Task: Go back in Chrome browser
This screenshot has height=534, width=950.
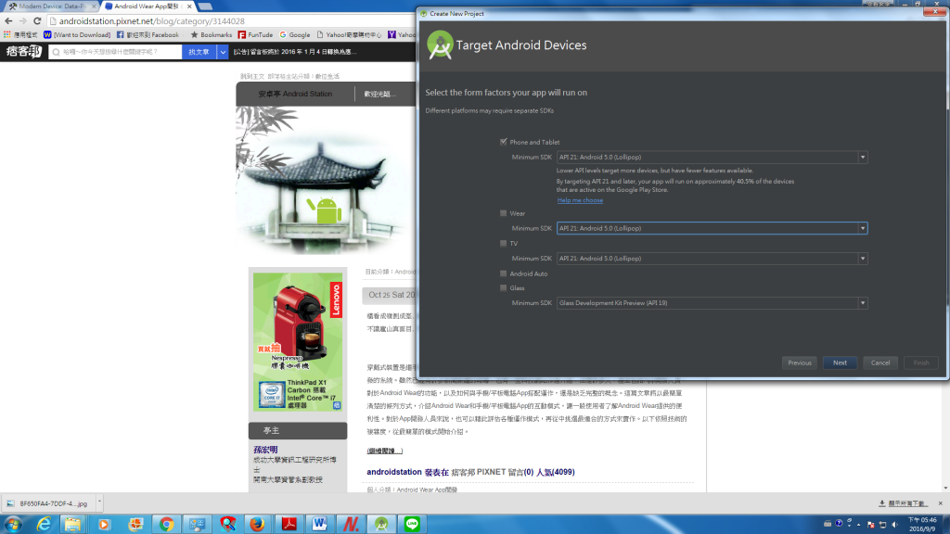Action: 8,21
